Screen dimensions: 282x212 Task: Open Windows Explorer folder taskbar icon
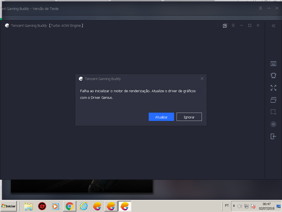point(28,206)
